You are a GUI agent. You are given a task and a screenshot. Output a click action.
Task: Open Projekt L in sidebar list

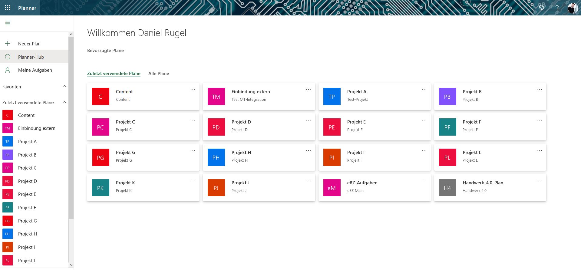(34, 260)
